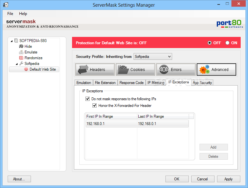The width and height of the screenshot is (248, 188).
Task: Switch to the Response Code tab
Action: click(x=131, y=83)
